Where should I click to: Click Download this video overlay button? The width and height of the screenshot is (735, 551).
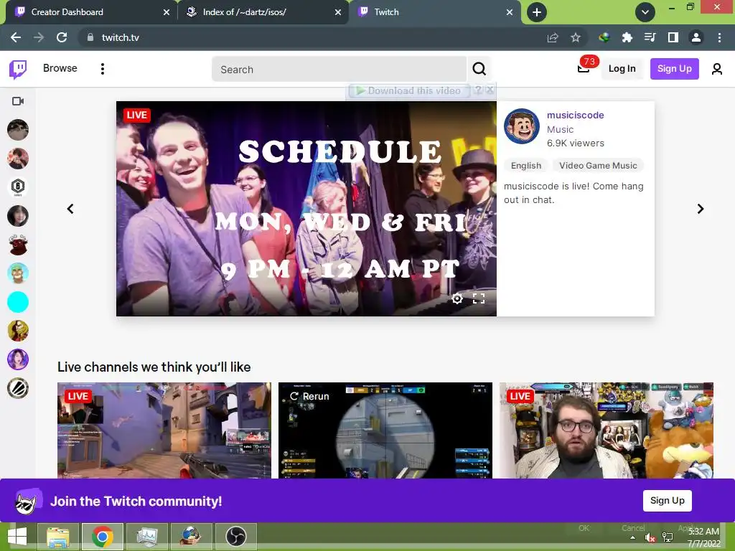pos(408,90)
